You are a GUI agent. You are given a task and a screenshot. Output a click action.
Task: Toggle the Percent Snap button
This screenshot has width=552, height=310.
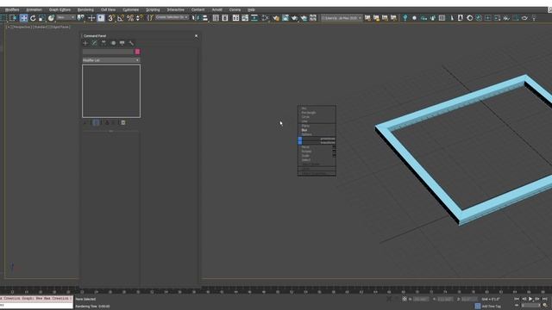130,18
